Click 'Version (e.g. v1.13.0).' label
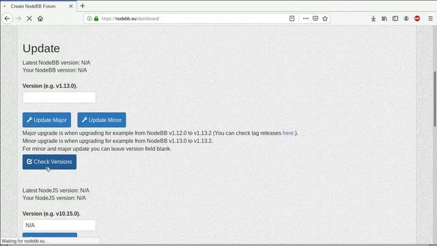The height and width of the screenshot is (246, 437). click(50, 86)
